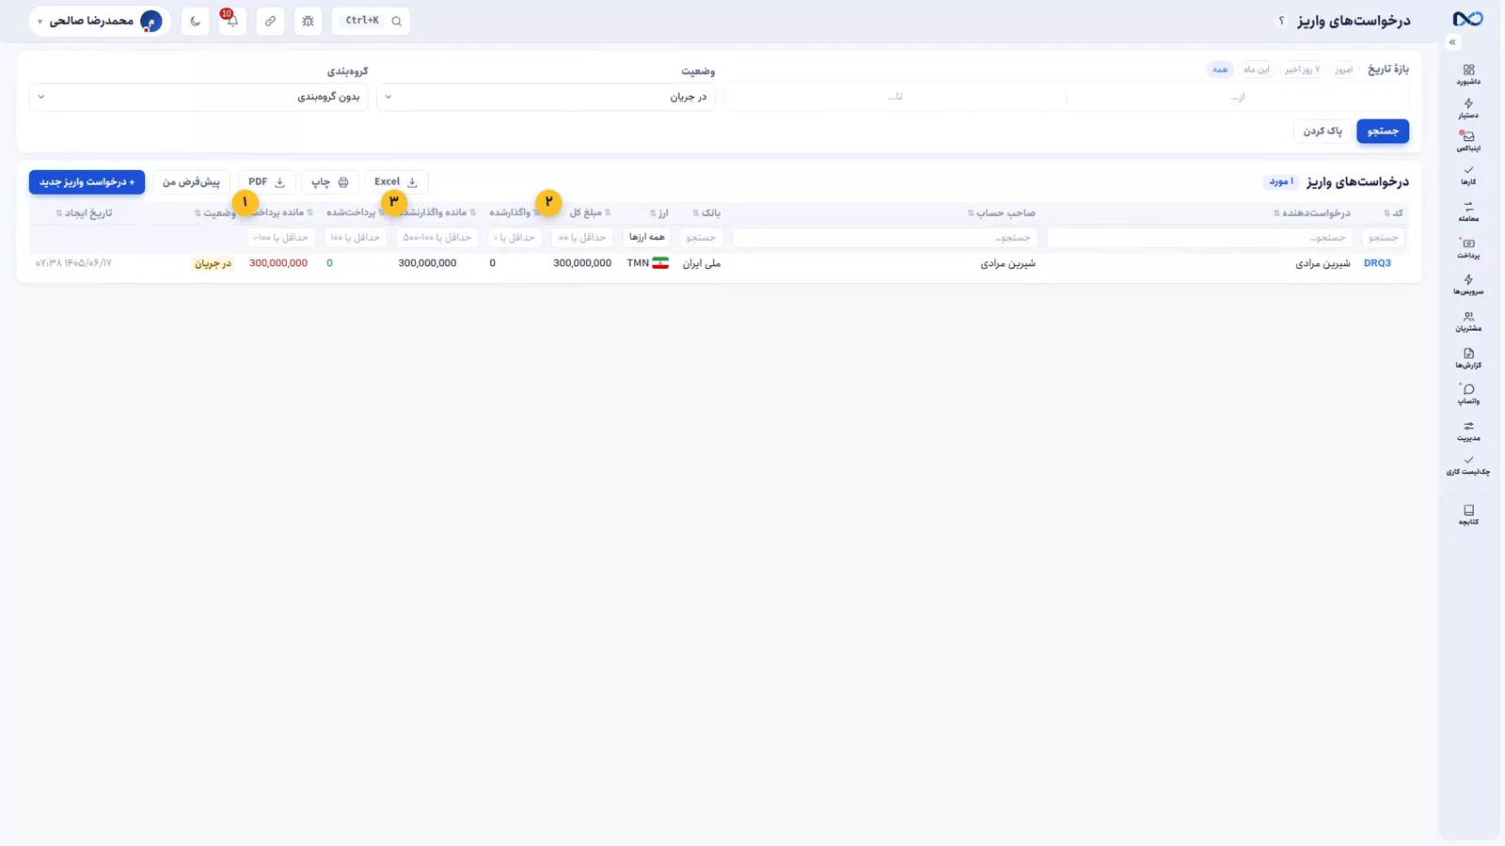Open the DRQ3 request link
The width and height of the screenshot is (1505, 846).
[x=1377, y=263]
